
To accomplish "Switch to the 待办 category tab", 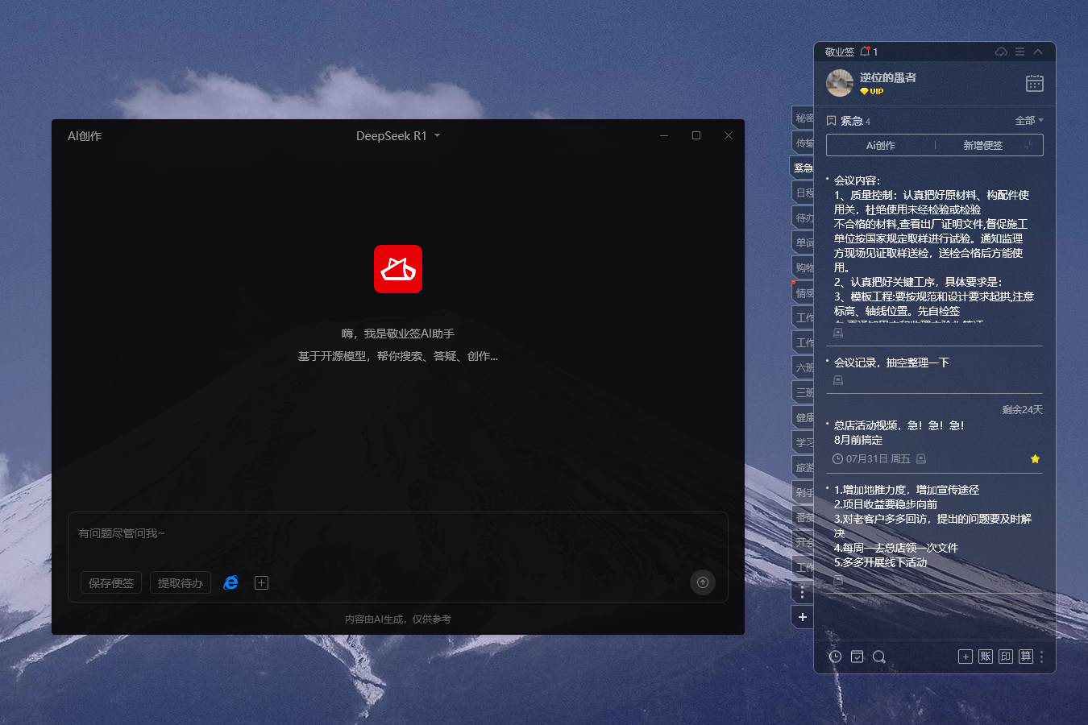I will 804,217.
